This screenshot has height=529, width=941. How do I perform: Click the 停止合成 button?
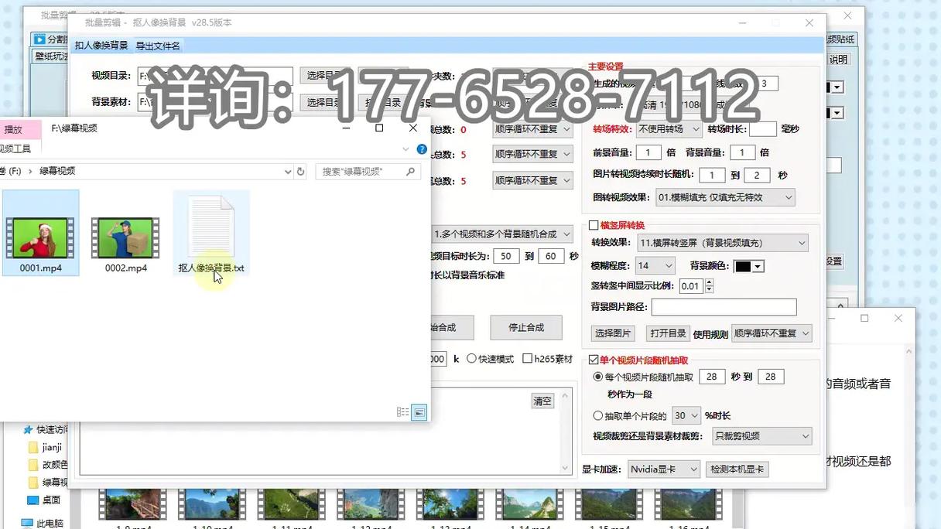527,327
